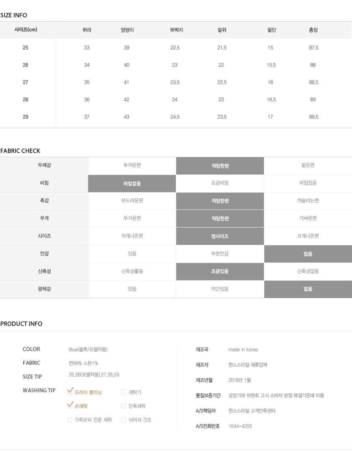Check the 뉘어서 건조 checkbox
This screenshot has height=452, width=352.
tap(123, 420)
